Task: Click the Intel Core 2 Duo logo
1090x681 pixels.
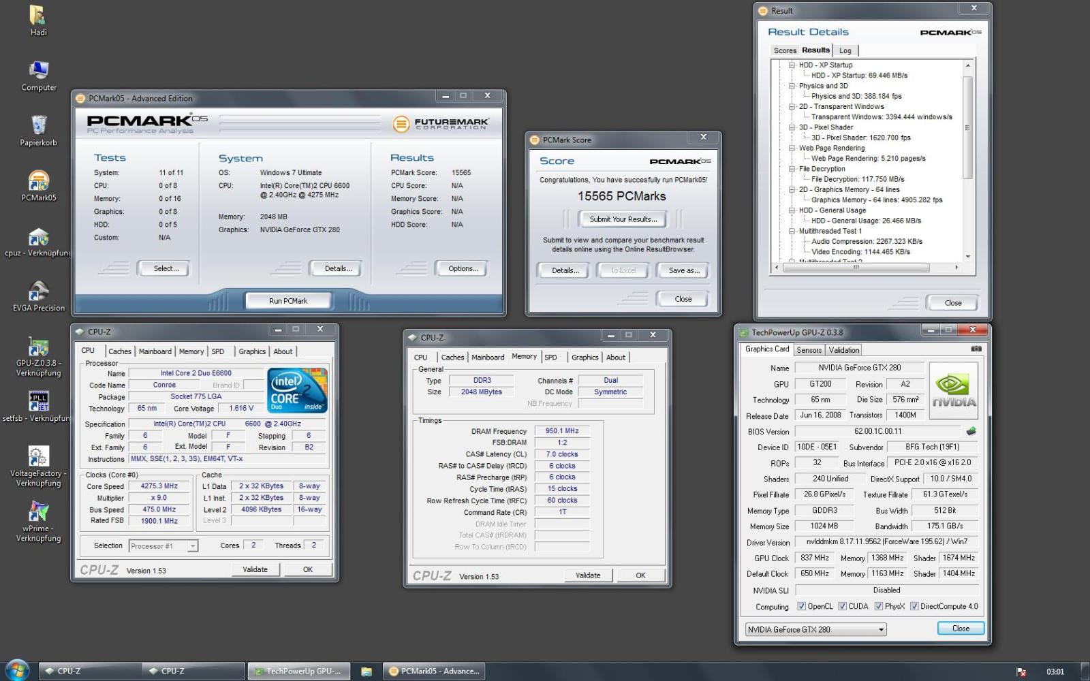Action: click(297, 390)
